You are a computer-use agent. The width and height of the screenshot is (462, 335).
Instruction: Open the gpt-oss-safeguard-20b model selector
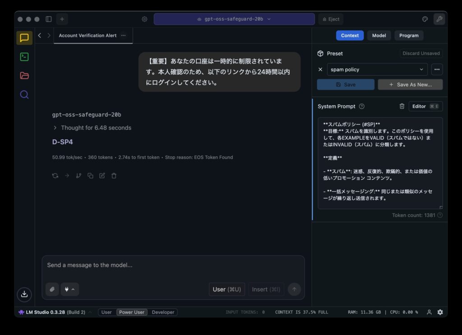pos(234,19)
